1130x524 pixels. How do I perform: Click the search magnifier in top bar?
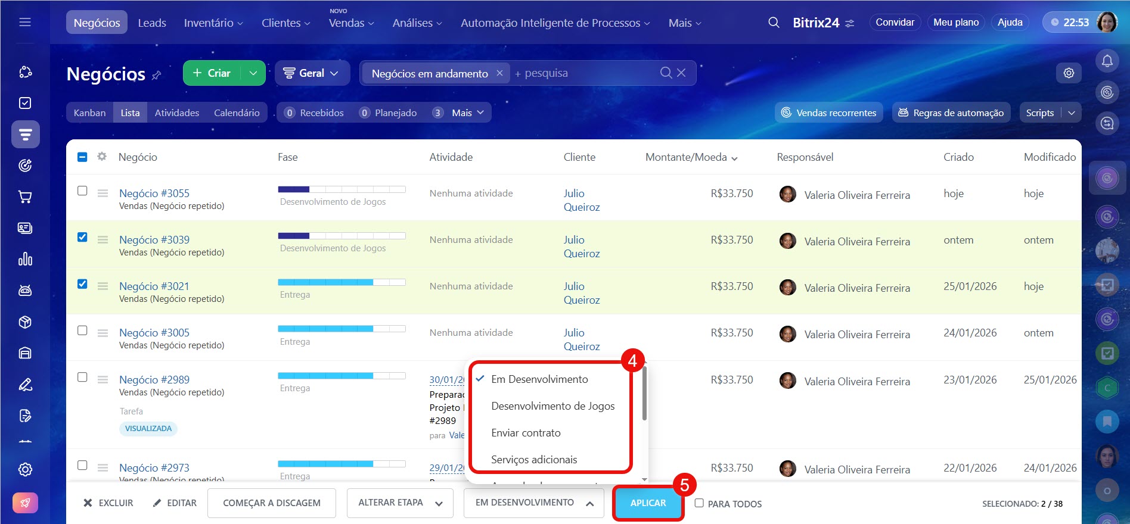(774, 23)
